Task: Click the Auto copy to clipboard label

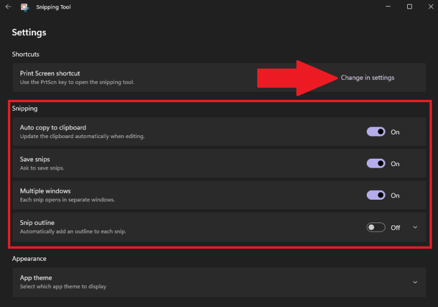Action: (x=53, y=127)
